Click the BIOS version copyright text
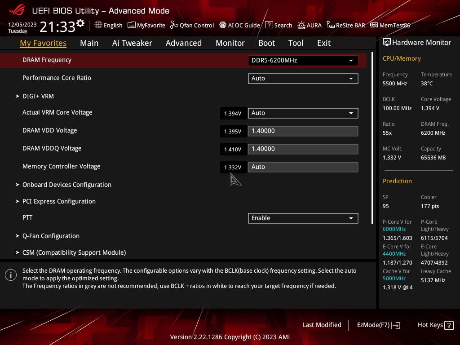Viewport: 460px width, 345px height. tap(230, 337)
